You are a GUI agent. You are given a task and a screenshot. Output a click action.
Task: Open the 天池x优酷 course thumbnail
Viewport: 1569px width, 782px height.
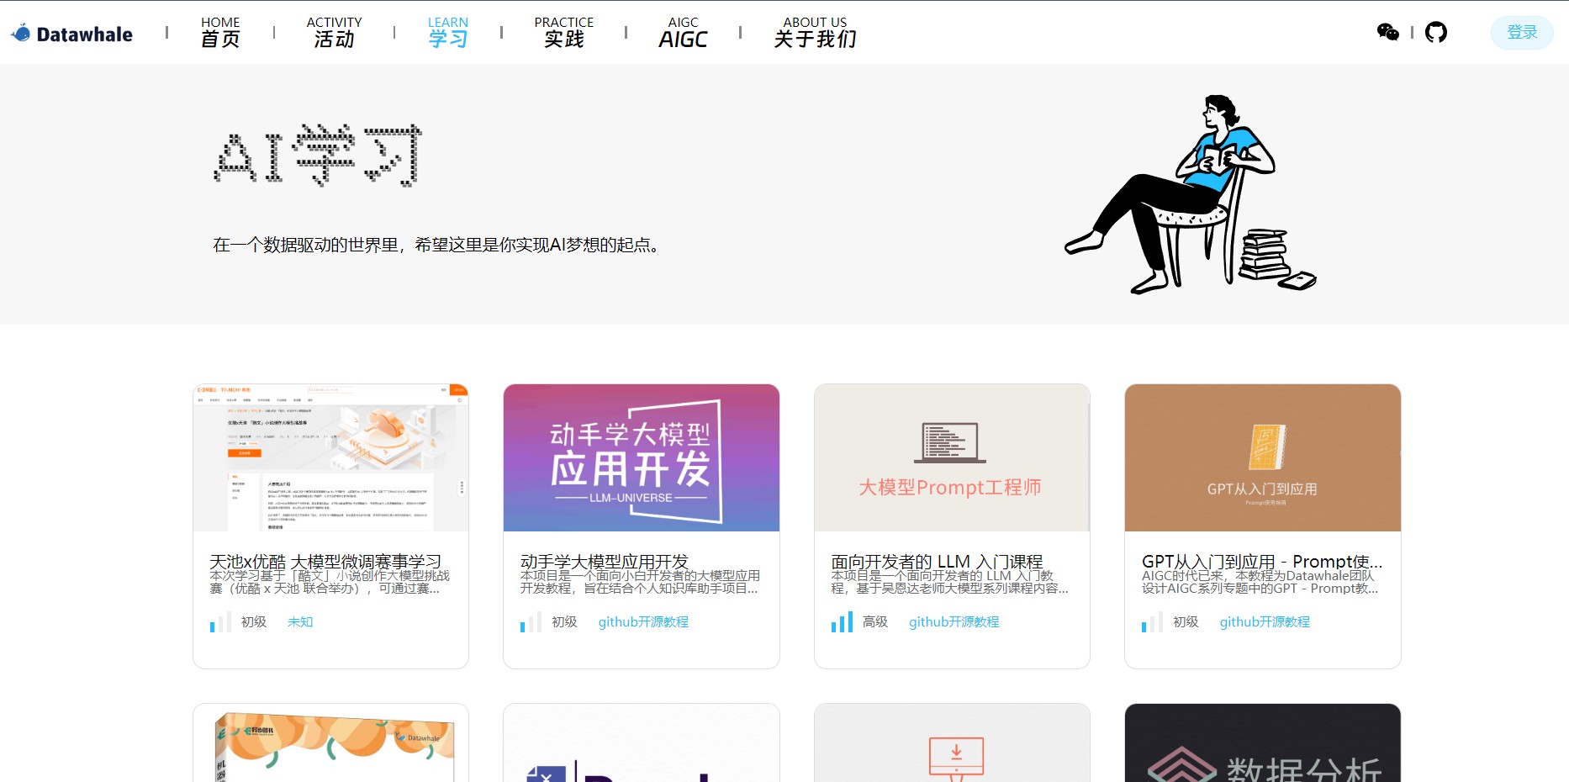pyautogui.click(x=330, y=457)
